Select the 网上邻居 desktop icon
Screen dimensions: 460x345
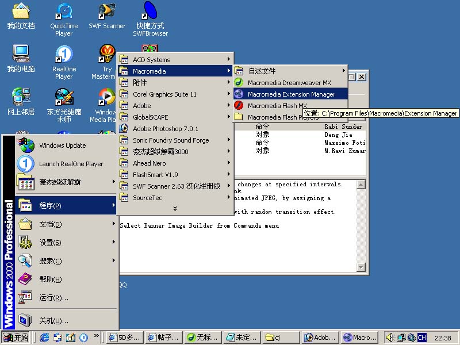pyautogui.click(x=21, y=102)
